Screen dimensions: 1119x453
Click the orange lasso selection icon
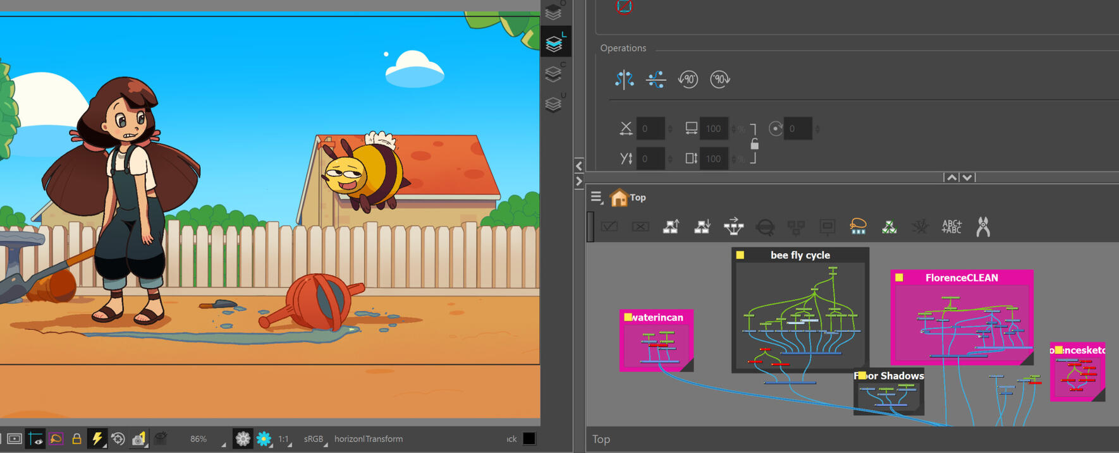click(858, 226)
